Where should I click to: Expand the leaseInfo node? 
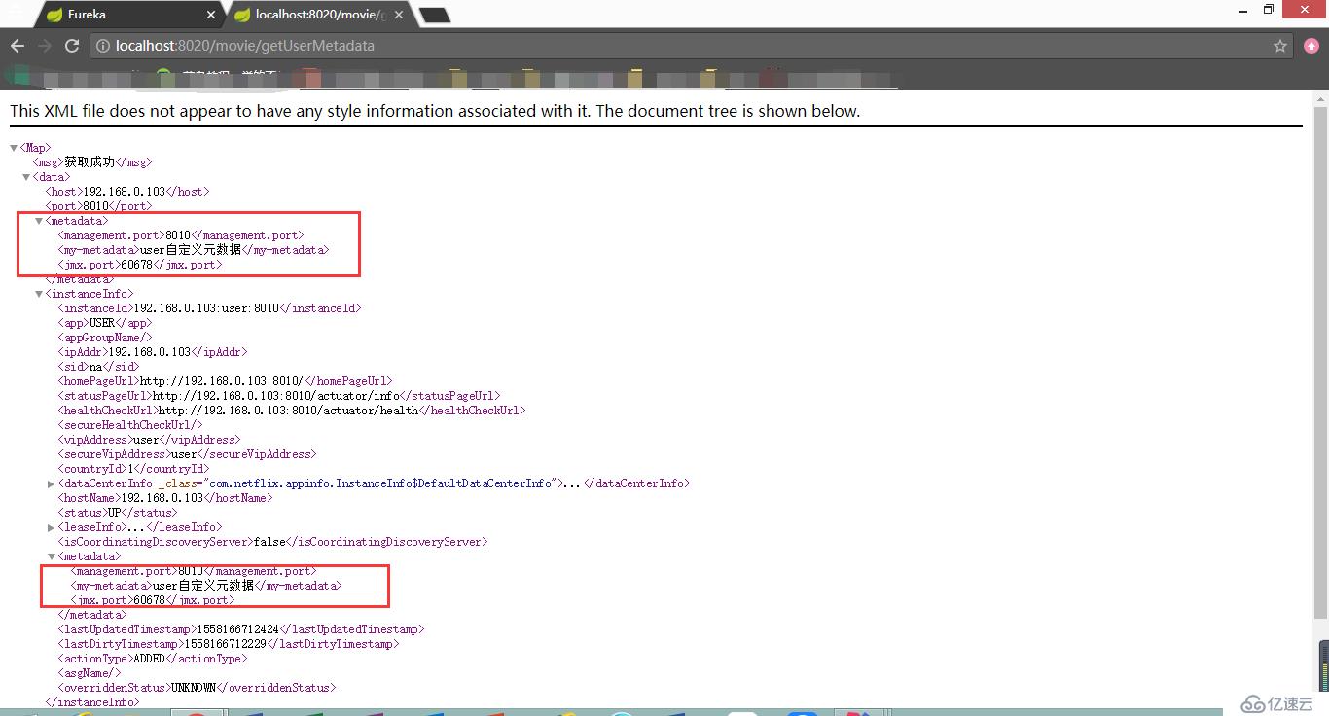coord(52,527)
